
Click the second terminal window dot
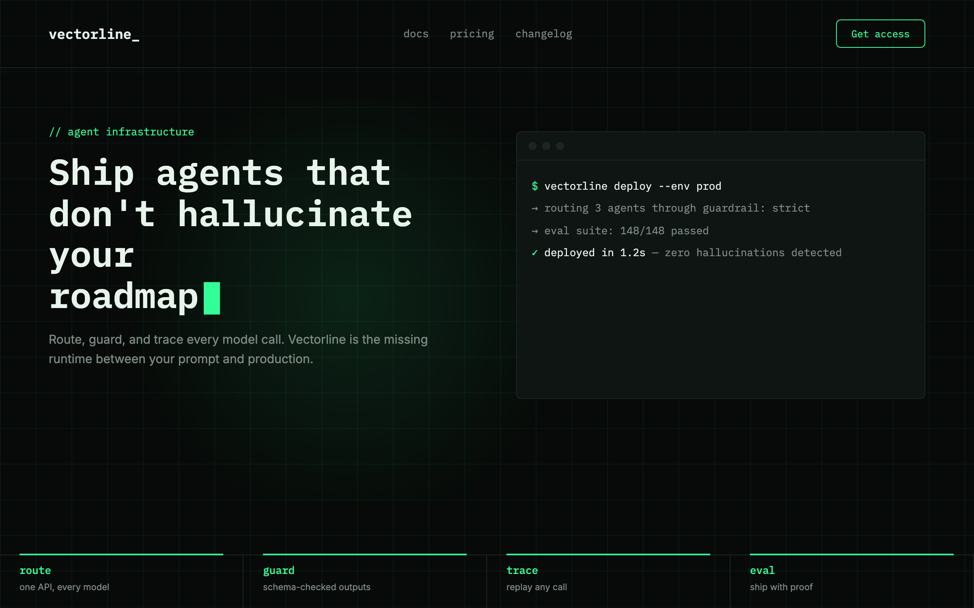[546, 146]
